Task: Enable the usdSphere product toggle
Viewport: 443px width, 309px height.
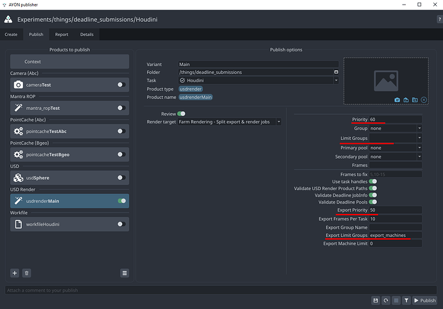Action: (121, 177)
